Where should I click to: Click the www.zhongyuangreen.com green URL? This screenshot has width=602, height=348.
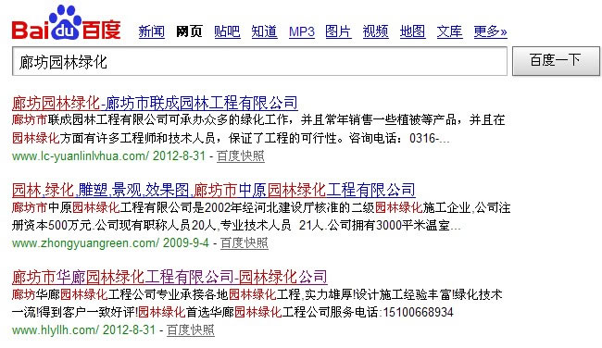pos(85,242)
